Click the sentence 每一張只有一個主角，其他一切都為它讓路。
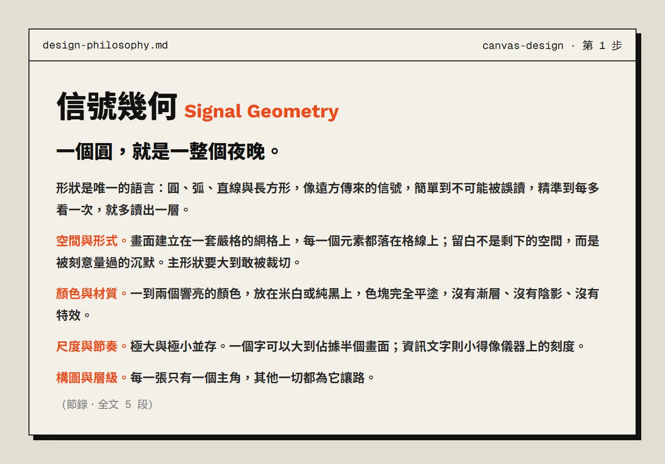Image resolution: width=665 pixels, height=464 pixels. [253, 378]
